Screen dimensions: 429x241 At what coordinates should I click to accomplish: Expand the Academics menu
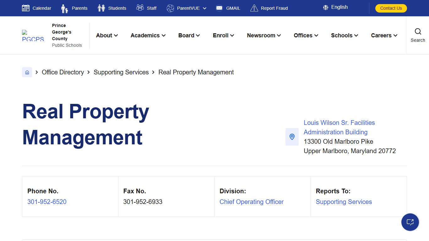(x=148, y=35)
